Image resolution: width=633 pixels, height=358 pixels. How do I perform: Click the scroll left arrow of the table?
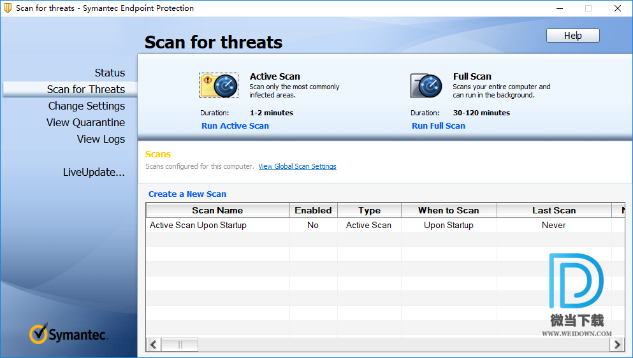click(x=154, y=345)
